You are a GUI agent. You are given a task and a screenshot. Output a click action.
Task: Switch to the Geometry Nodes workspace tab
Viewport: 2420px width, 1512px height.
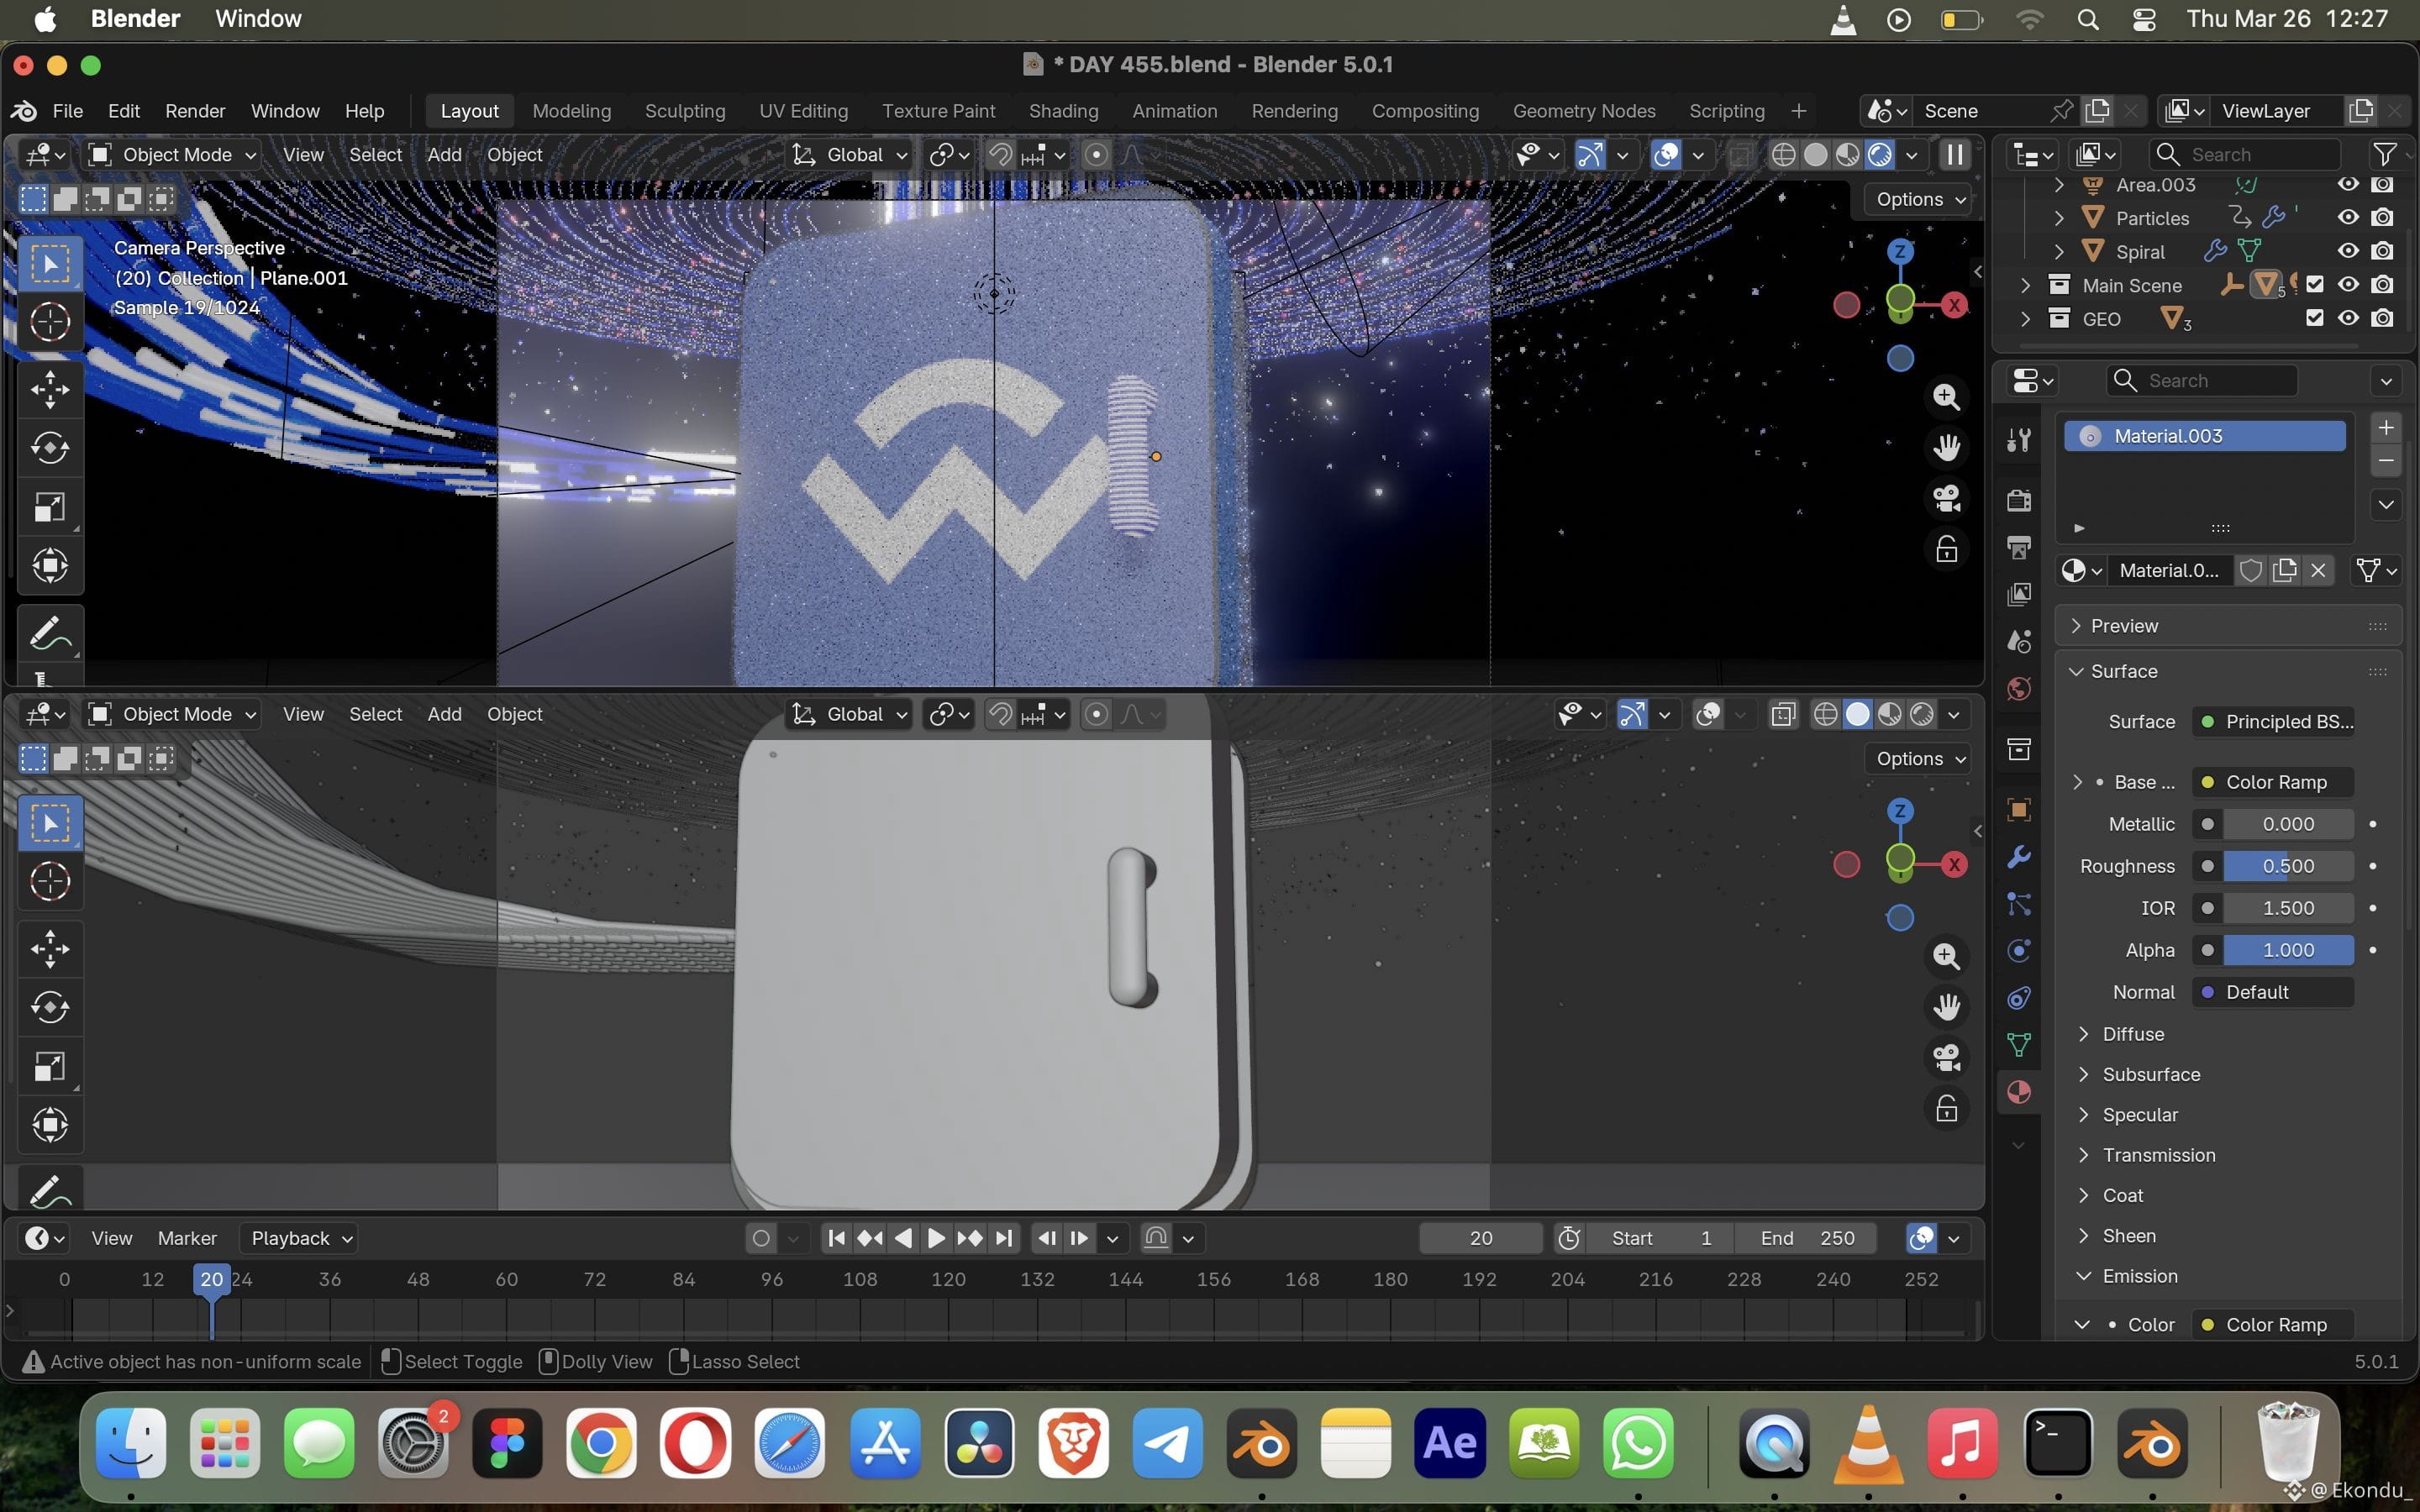1584,111
